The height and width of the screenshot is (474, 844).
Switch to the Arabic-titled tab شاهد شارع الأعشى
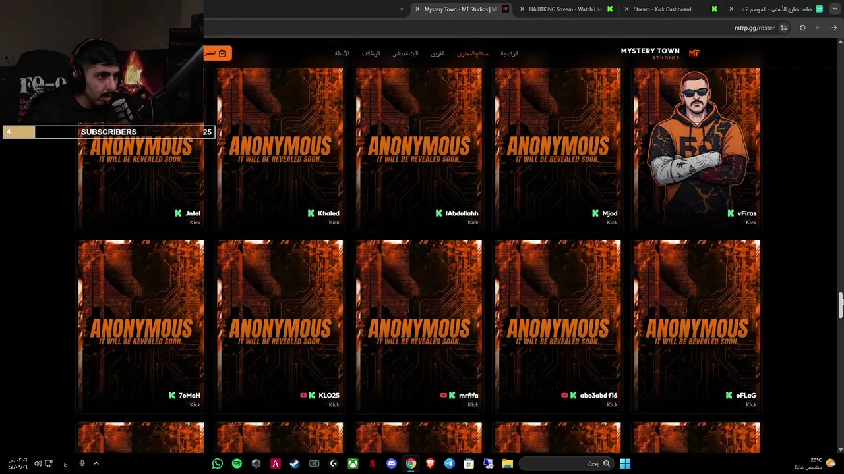[x=775, y=9]
